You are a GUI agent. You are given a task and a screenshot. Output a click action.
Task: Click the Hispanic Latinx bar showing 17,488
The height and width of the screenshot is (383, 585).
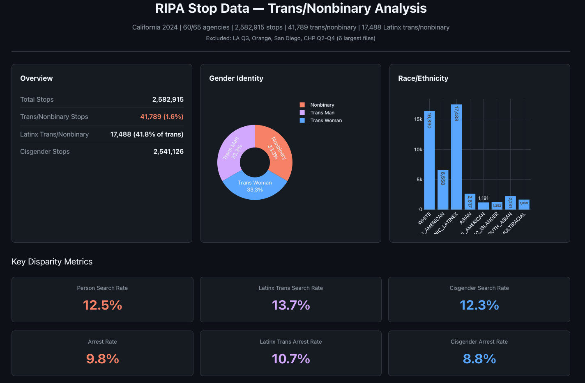click(x=456, y=157)
